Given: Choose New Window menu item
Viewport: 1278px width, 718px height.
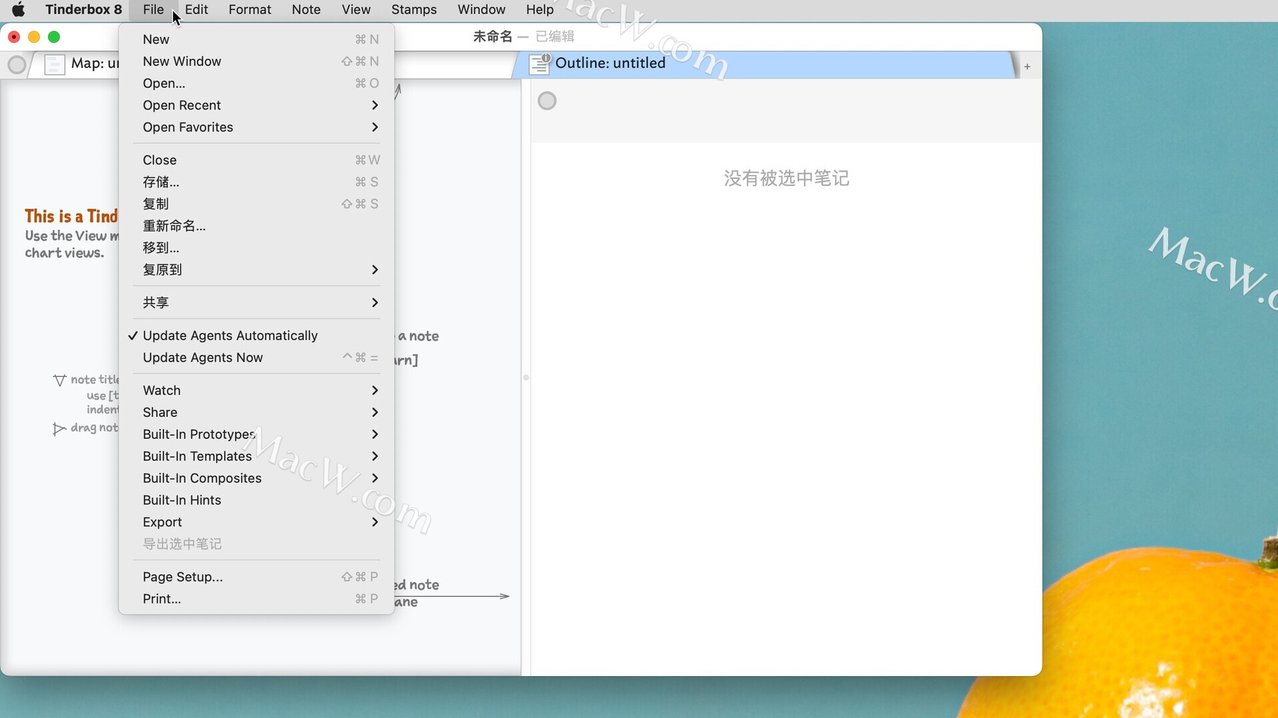Looking at the screenshot, I should [256, 61].
